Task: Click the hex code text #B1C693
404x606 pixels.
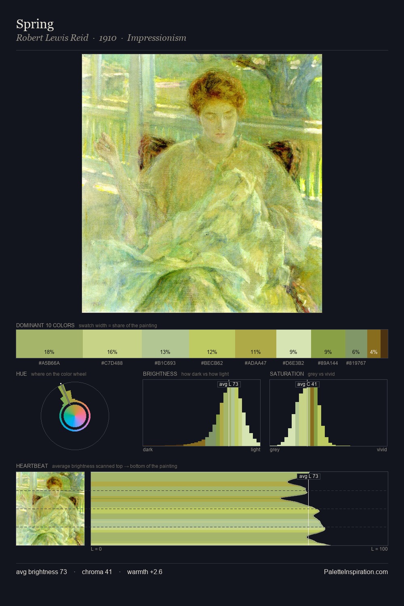Action: 165,363
